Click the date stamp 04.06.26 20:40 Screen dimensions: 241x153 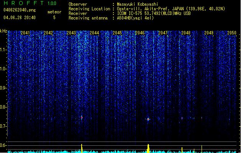point(20,18)
